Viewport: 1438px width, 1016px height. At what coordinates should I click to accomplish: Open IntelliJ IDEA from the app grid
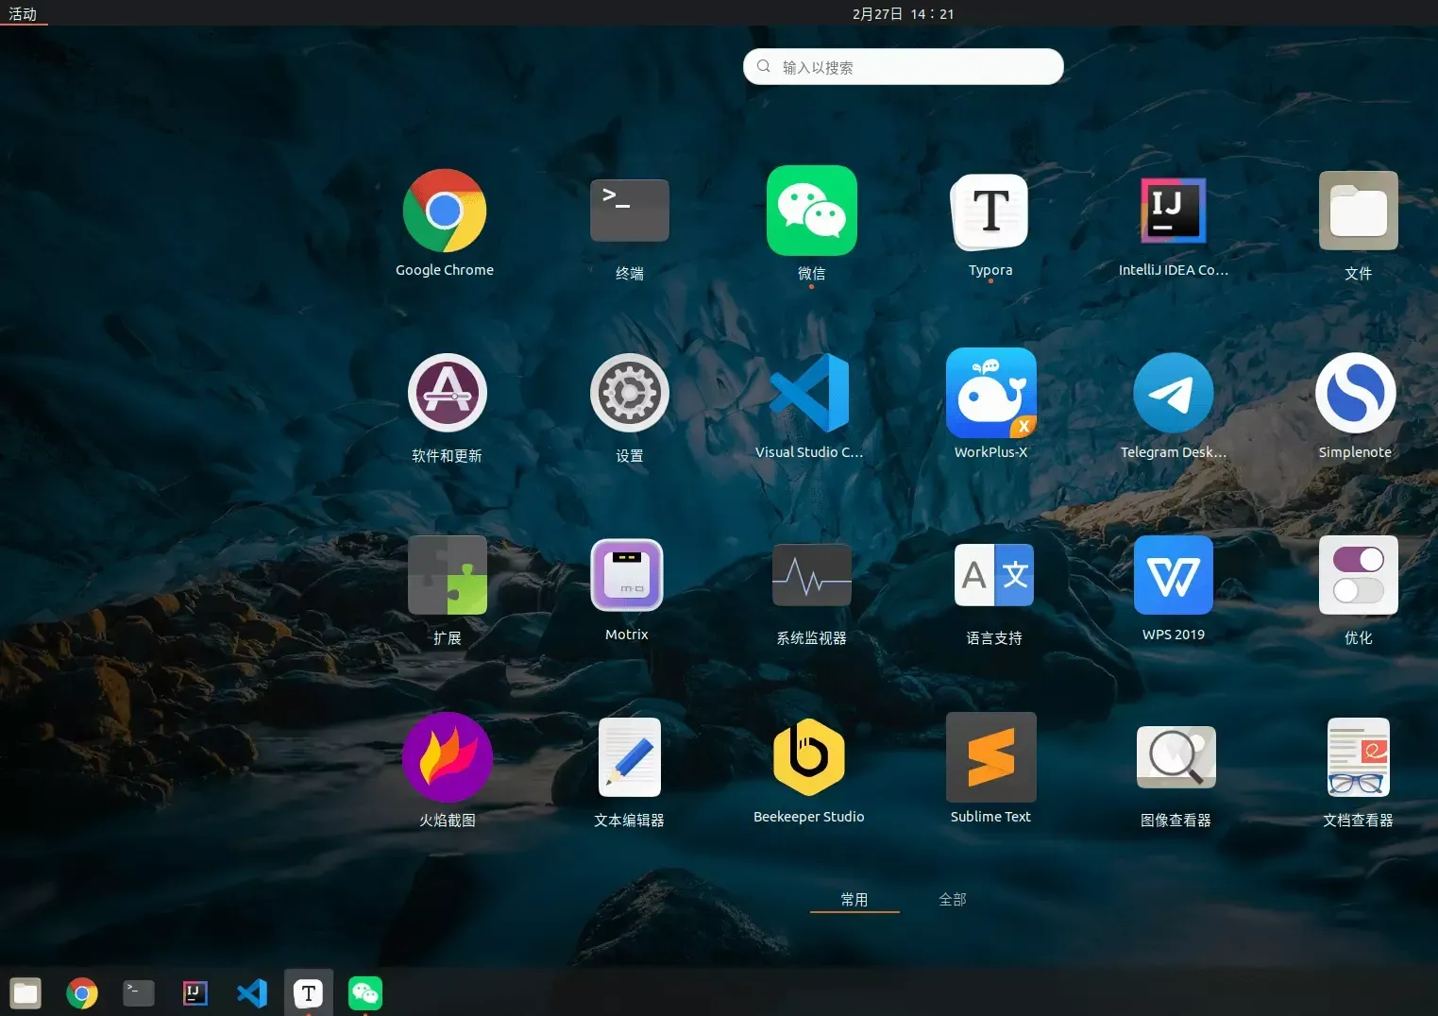1173,210
